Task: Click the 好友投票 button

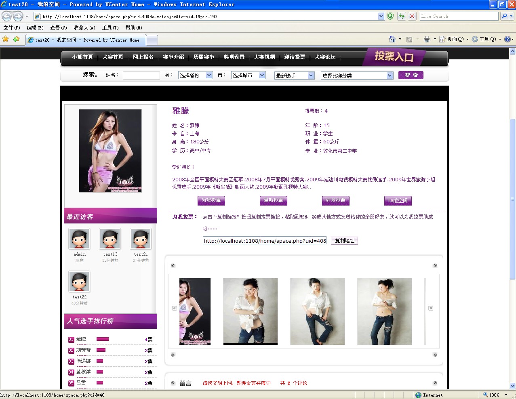Action: (336, 201)
